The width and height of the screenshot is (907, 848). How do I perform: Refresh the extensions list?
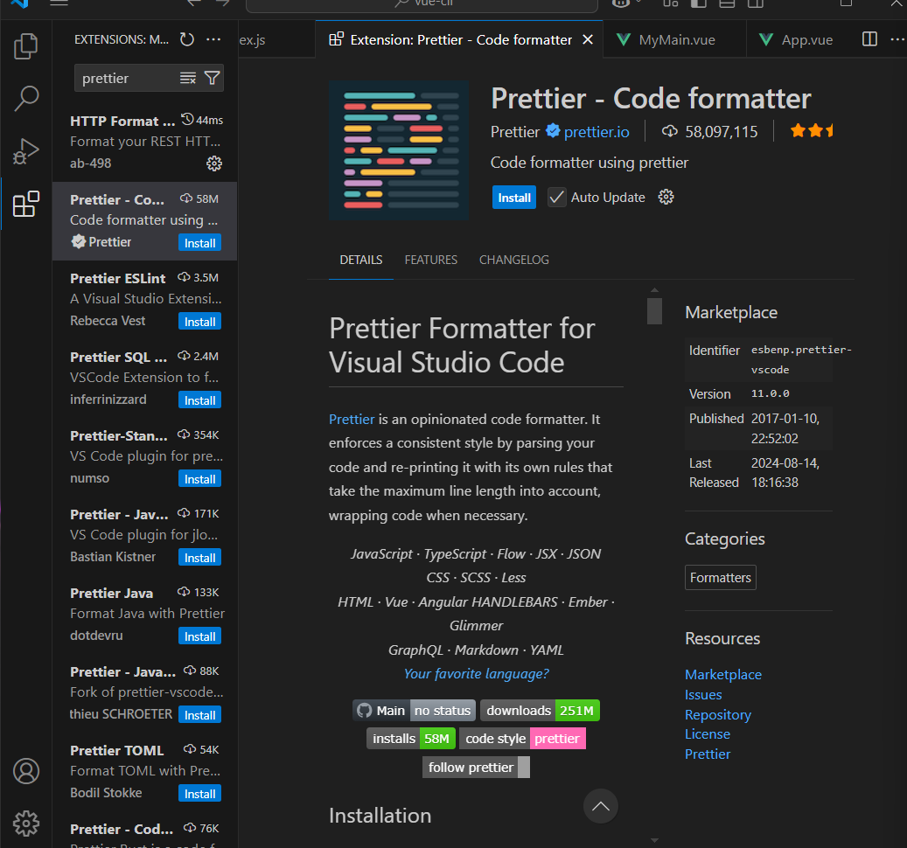[186, 39]
